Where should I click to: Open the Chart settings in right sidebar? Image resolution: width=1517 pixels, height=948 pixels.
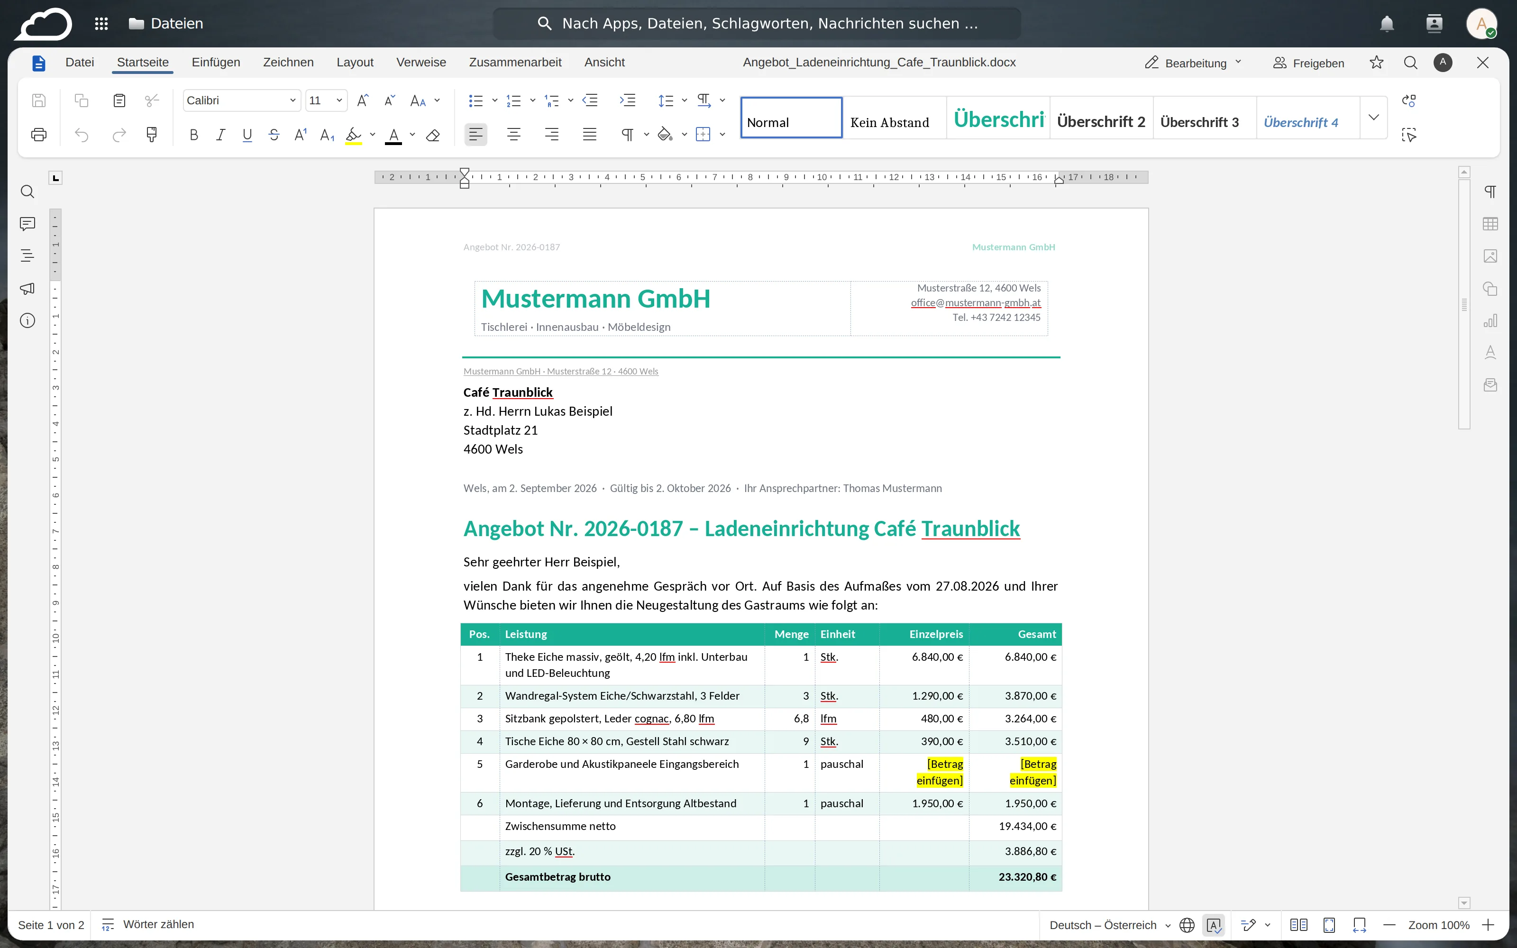click(1490, 321)
